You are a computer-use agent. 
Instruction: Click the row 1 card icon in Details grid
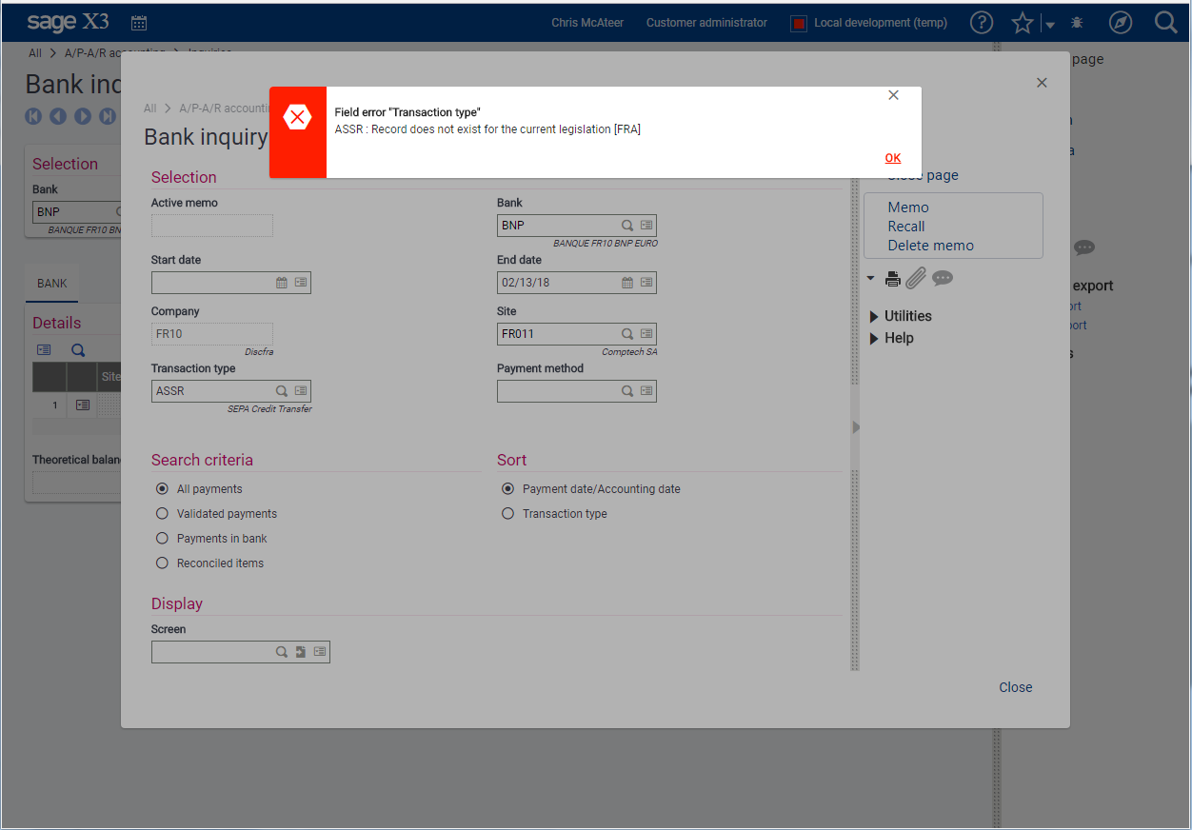tap(83, 405)
